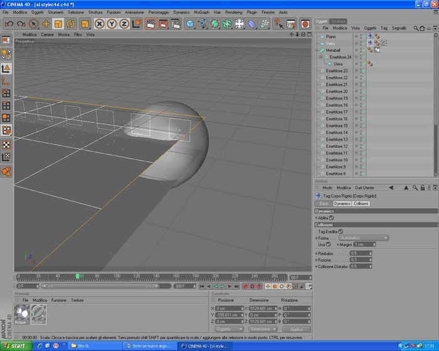This screenshot has height=351, width=439.
Task: Select the Rotate tool icon
Action: point(70,24)
